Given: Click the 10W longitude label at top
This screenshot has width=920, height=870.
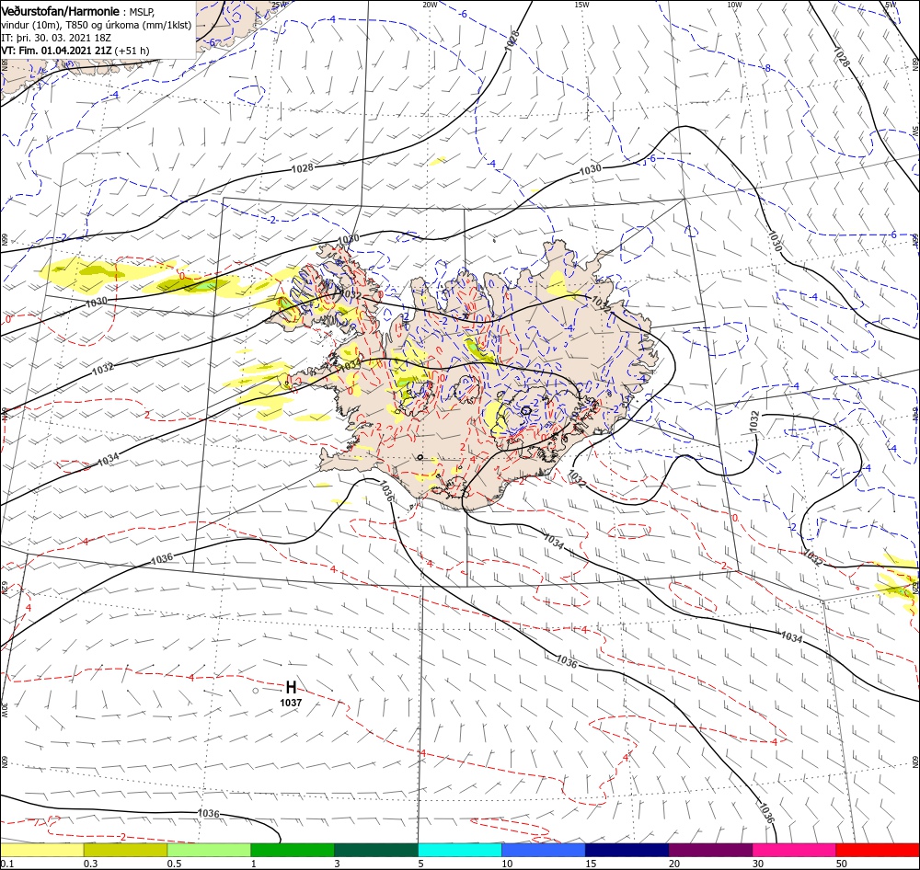Looking at the screenshot, I should pos(734,5).
